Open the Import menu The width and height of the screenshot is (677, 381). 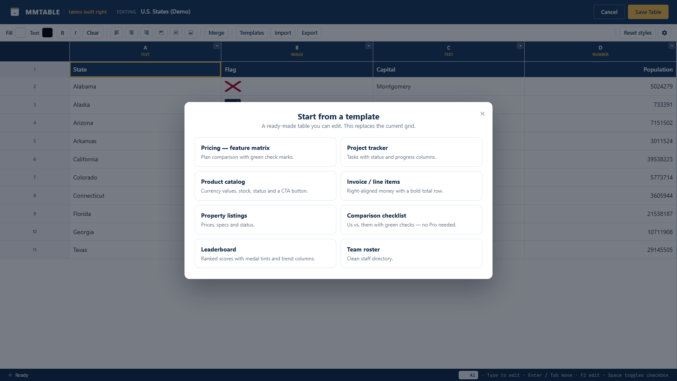point(283,33)
